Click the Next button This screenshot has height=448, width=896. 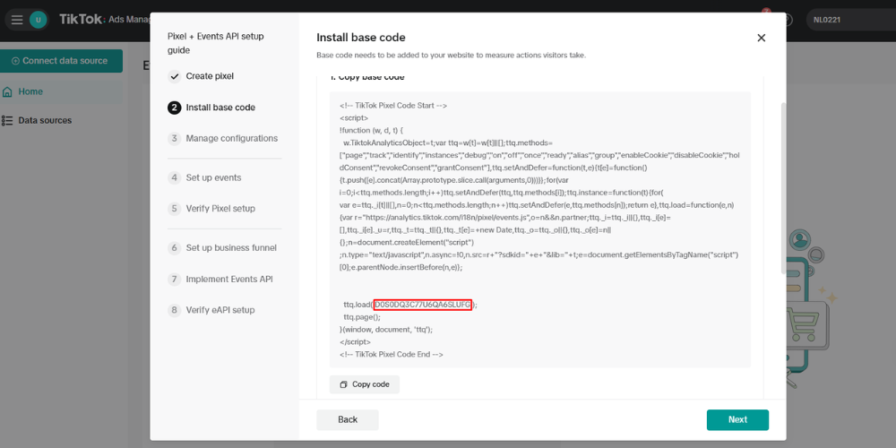point(737,420)
